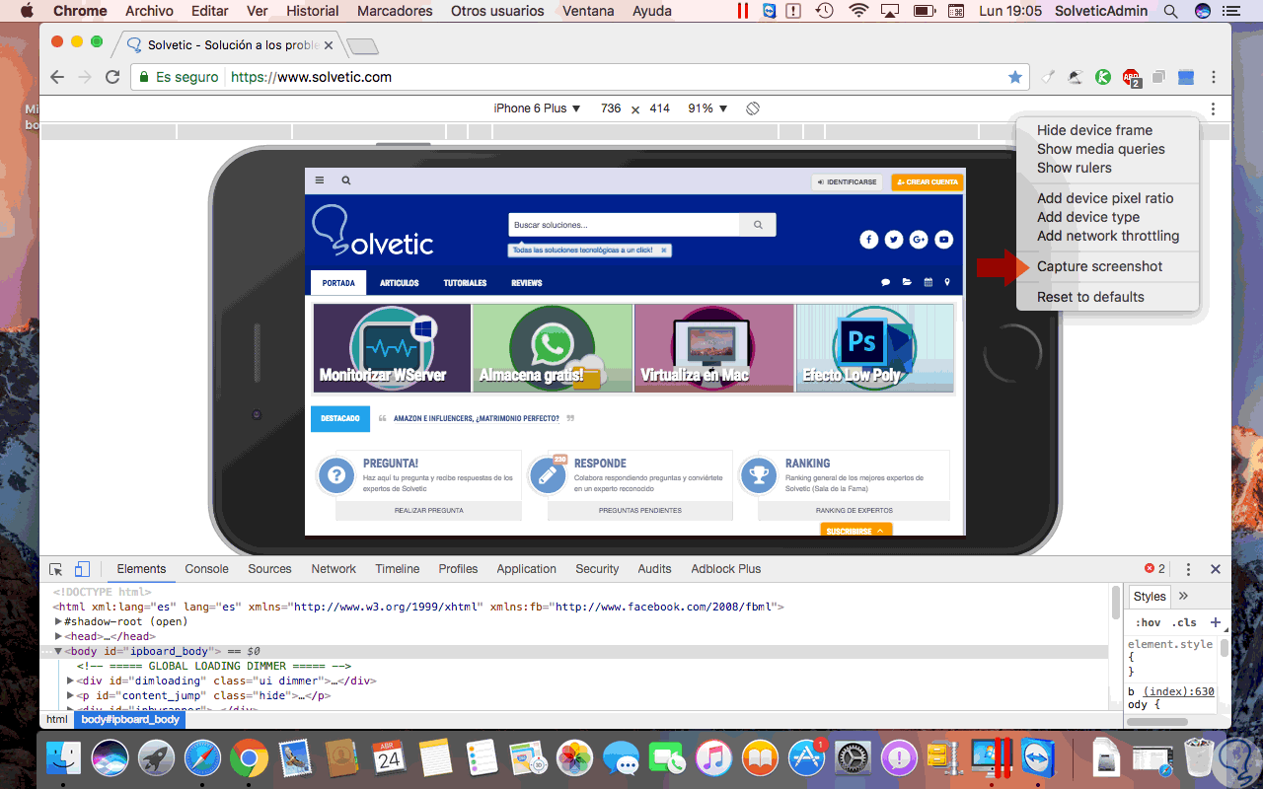Click the search submit magnifier on Solvetic
This screenshot has height=789, width=1263.
[x=758, y=225]
